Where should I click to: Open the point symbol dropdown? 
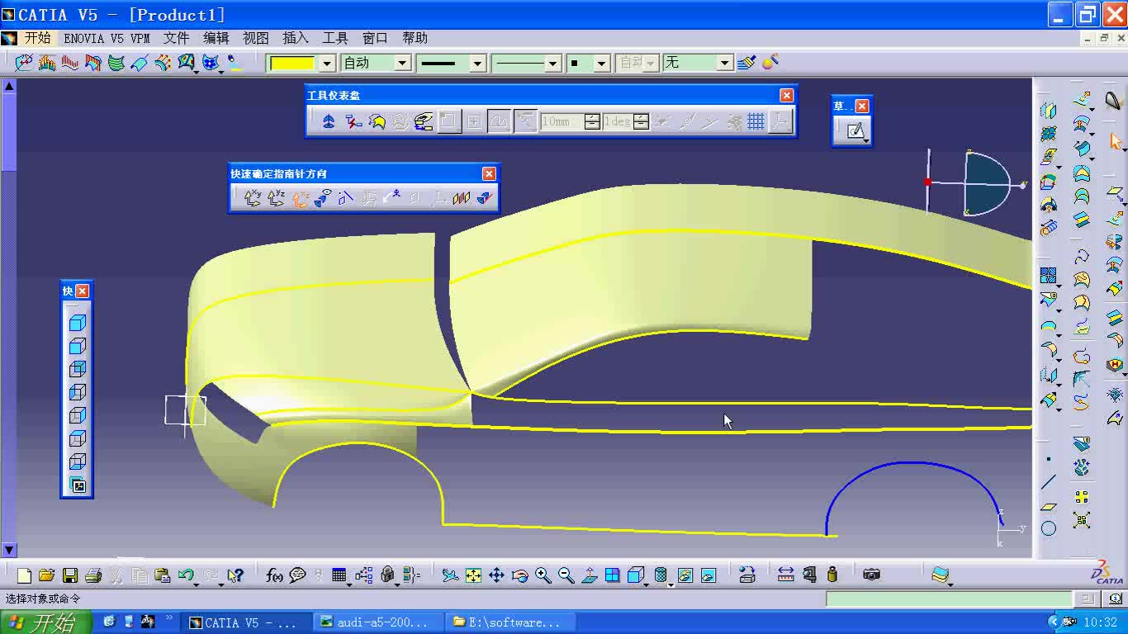(601, 63)
